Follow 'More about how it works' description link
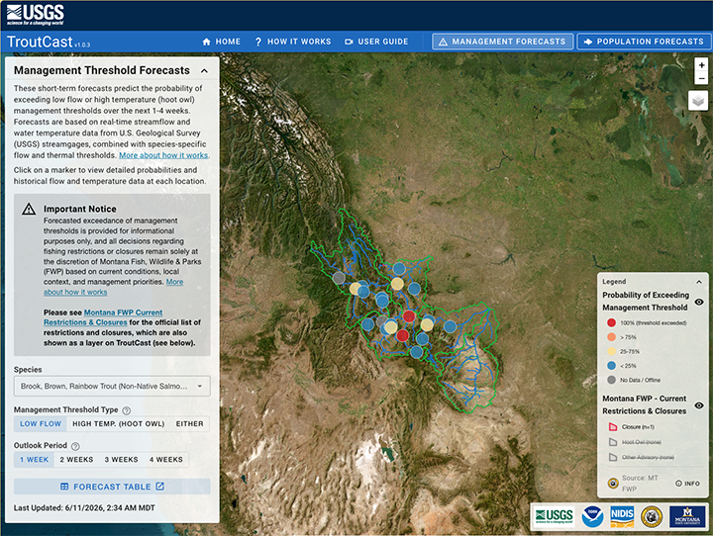The image size is (713, 536). [x=163, y=155]
